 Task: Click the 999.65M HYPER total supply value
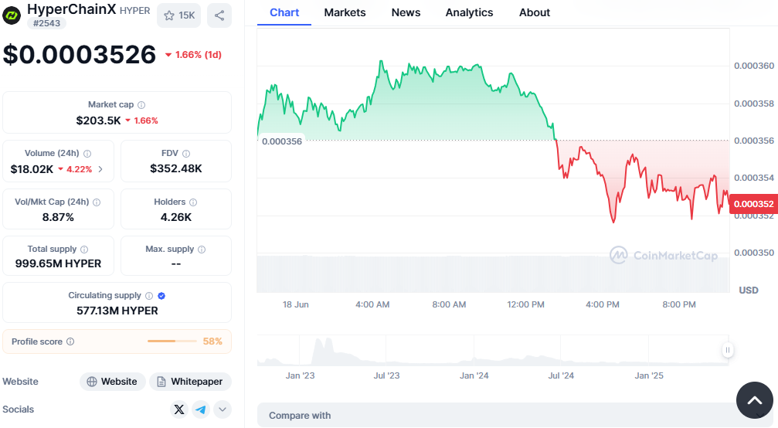coord(58,263)
